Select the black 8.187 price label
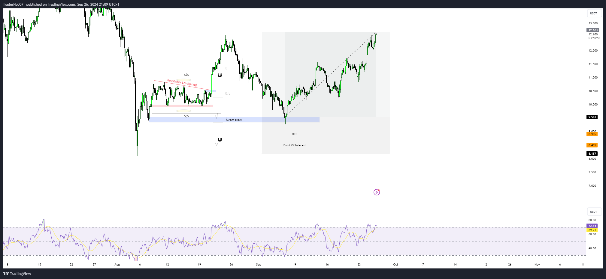 coord(592,153)
